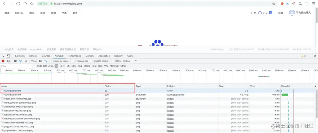The width and height of the screenshot is (318, 133).
Task: Click the cloud weather icon
Action: click(x=260, y=13)
